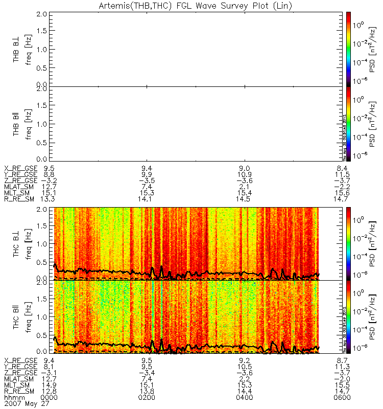Select the color bar beside the THC B⊥ panel

point(348,244)
